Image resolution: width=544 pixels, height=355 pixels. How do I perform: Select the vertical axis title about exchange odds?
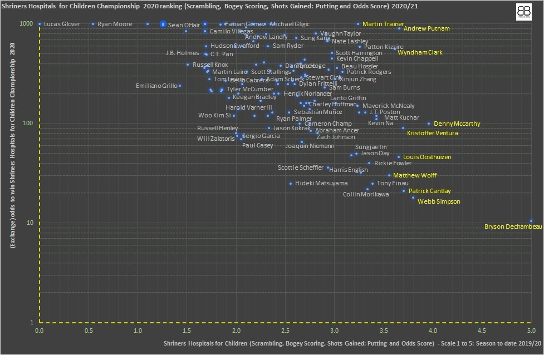click(x=12, y=146)
